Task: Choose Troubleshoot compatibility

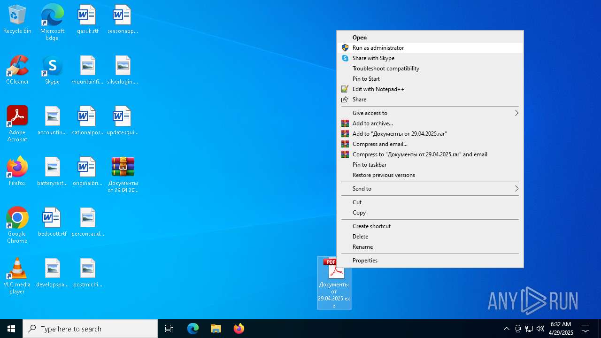Action: (x=430, y=69)
